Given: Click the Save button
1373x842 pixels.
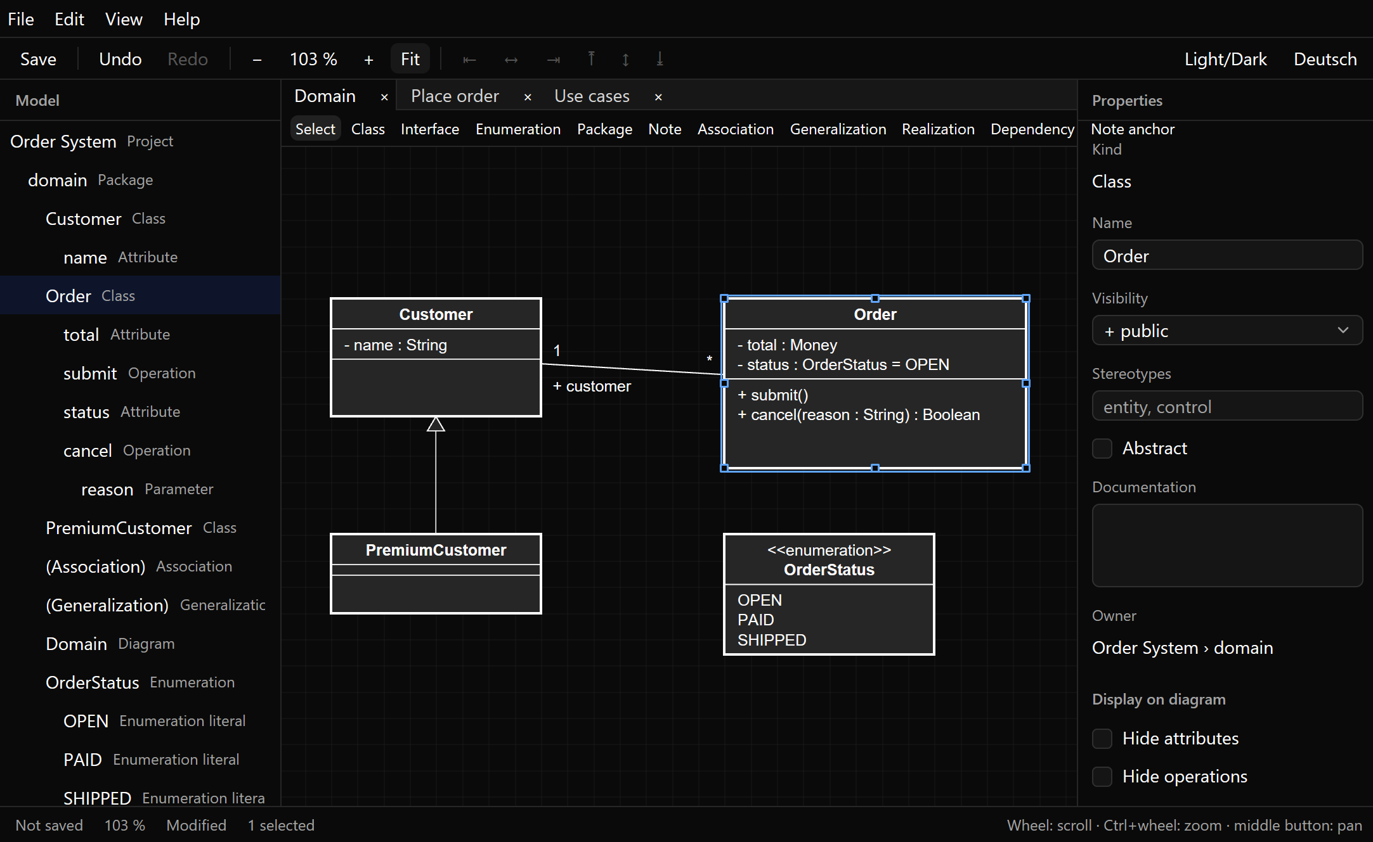Looking at the screenshot, I should coord(38,60).
